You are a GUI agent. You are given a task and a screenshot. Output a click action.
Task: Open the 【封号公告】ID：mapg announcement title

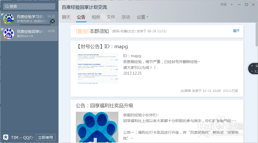coord(102,47)
